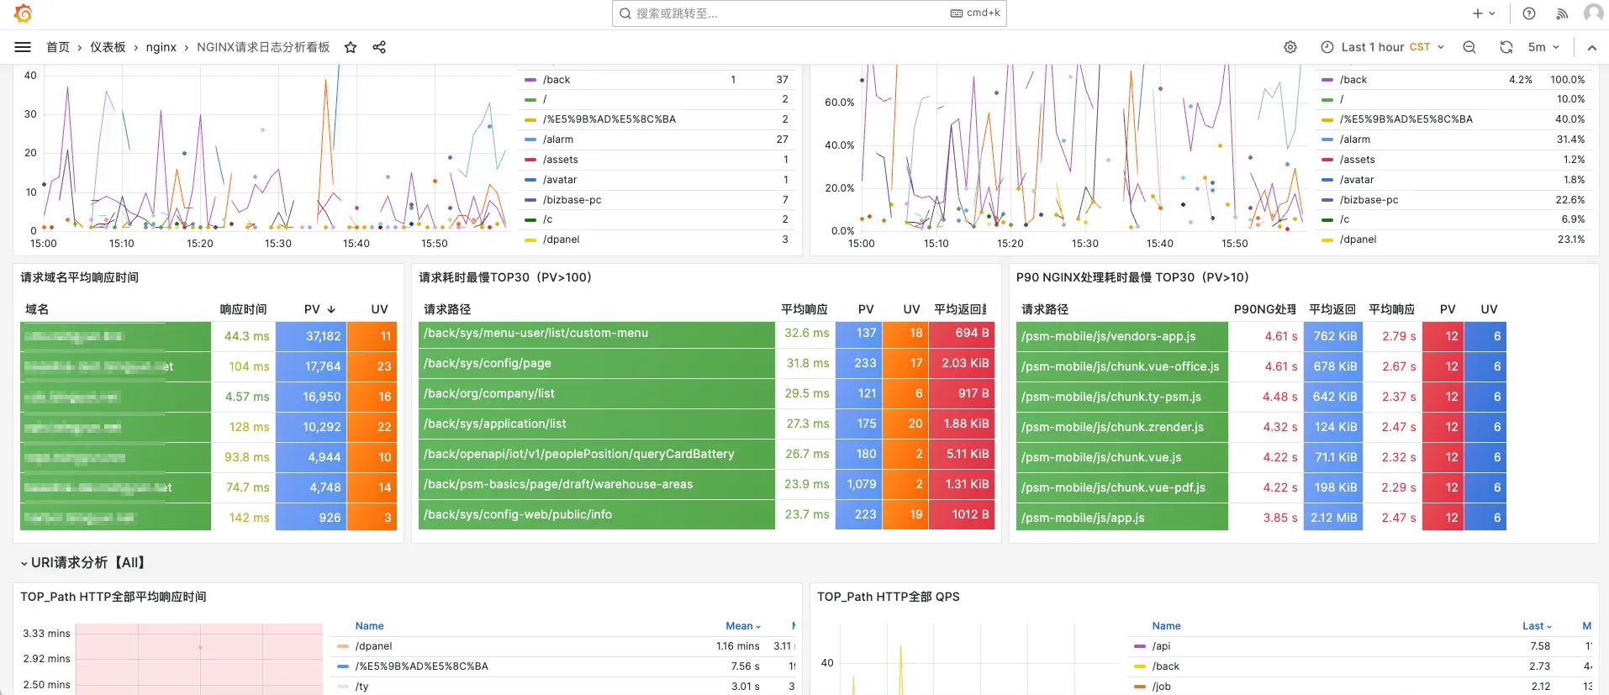Open the Last 1 hour time picker
This screenshot has width=1609, height=695.
[1382, 47]
